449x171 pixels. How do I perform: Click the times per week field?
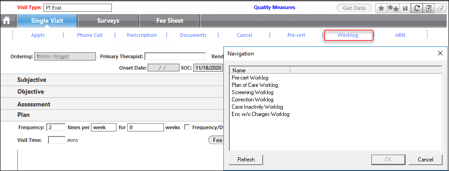pyautogui.click(x=104, y=127)
